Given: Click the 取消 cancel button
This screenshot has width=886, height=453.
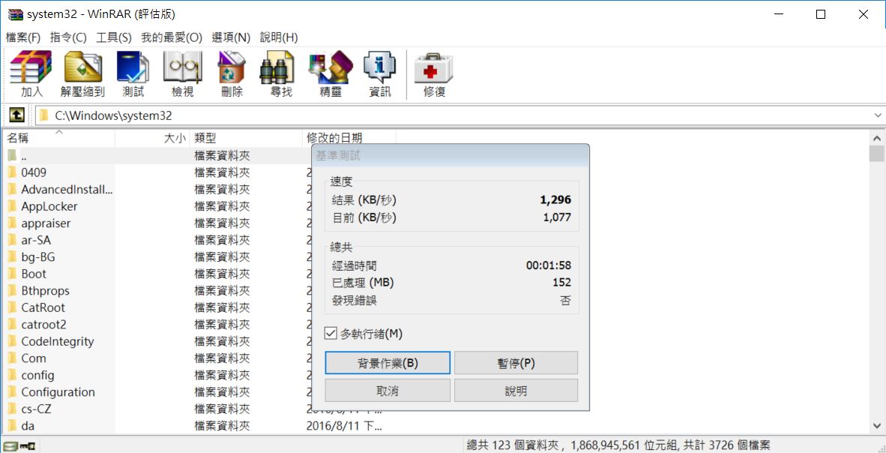Looking at the screenshot, I should coord(388,390).
